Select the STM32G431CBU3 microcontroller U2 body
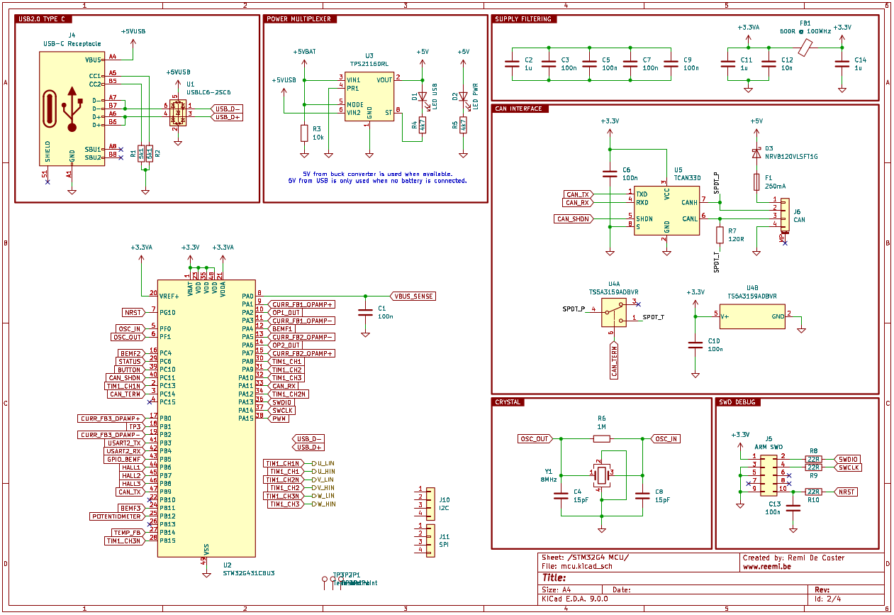 [206, 418]
